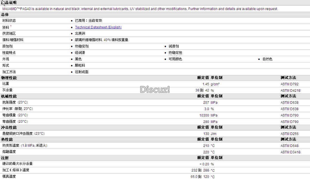Click the "加工方法" row label

pos(9,72)
